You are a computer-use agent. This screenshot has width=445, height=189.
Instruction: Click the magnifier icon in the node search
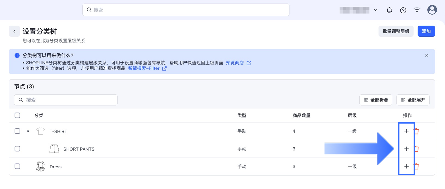[x=21, y=100]
